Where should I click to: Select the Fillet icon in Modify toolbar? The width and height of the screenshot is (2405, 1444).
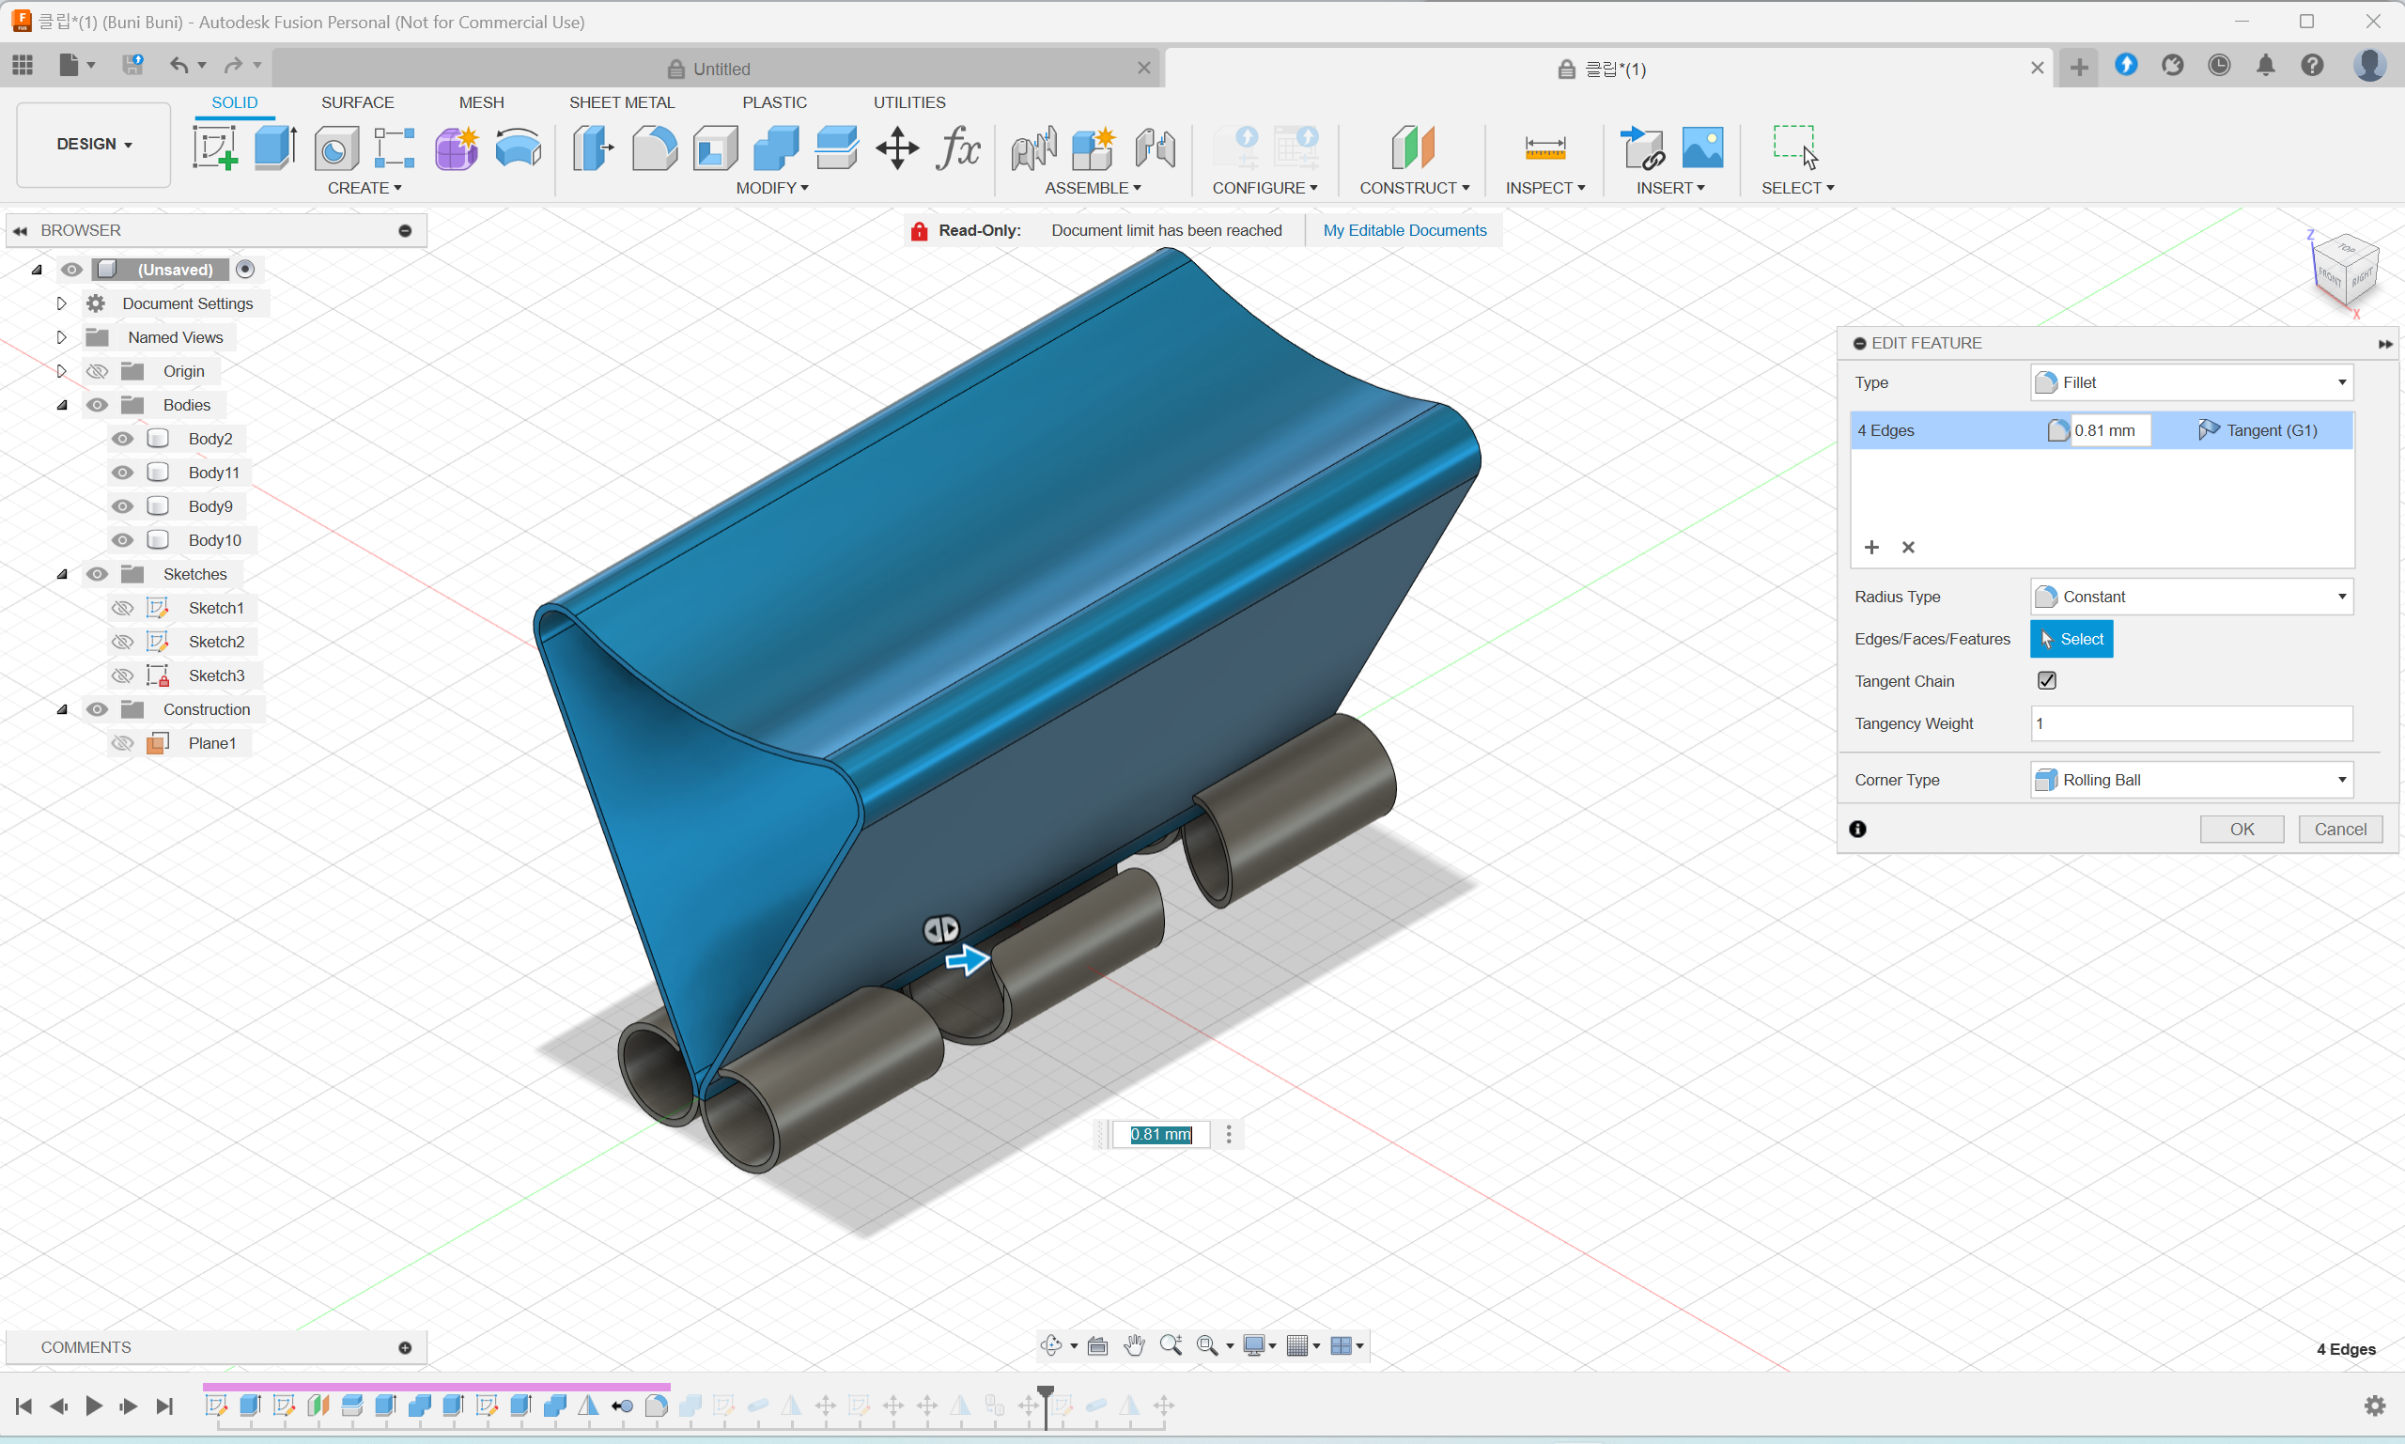tap(654, 148)
